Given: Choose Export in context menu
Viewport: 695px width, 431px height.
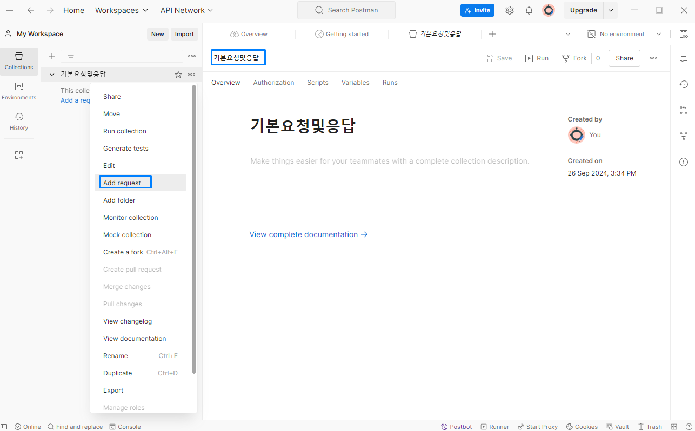Looking at the screenshot, I should pos(141,390).
